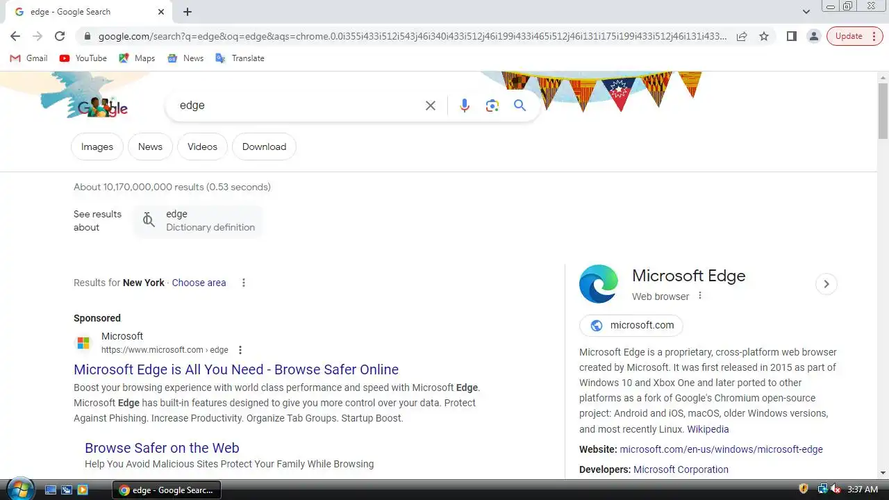The height and width of the screenshot is (500, 889).
Task: Click the Windows Start orb
Action: [19, 489]
